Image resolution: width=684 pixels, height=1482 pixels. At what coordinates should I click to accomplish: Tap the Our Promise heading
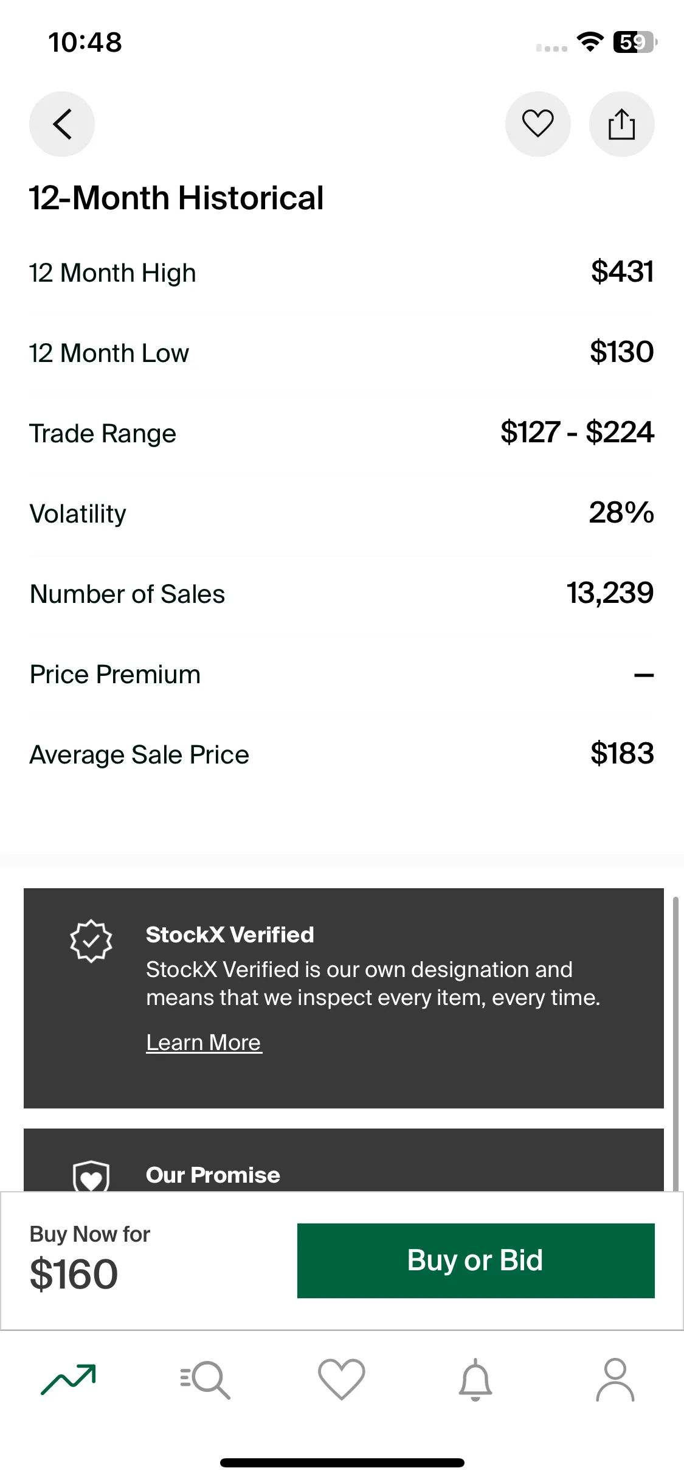(213, 1175)
